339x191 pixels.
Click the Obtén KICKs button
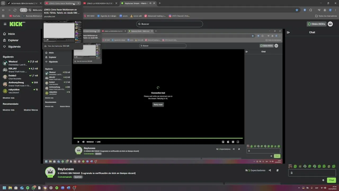316,24
